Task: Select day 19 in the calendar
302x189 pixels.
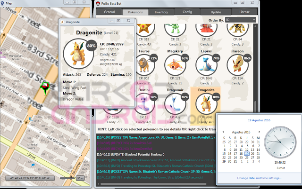Action: pos(247,153)
